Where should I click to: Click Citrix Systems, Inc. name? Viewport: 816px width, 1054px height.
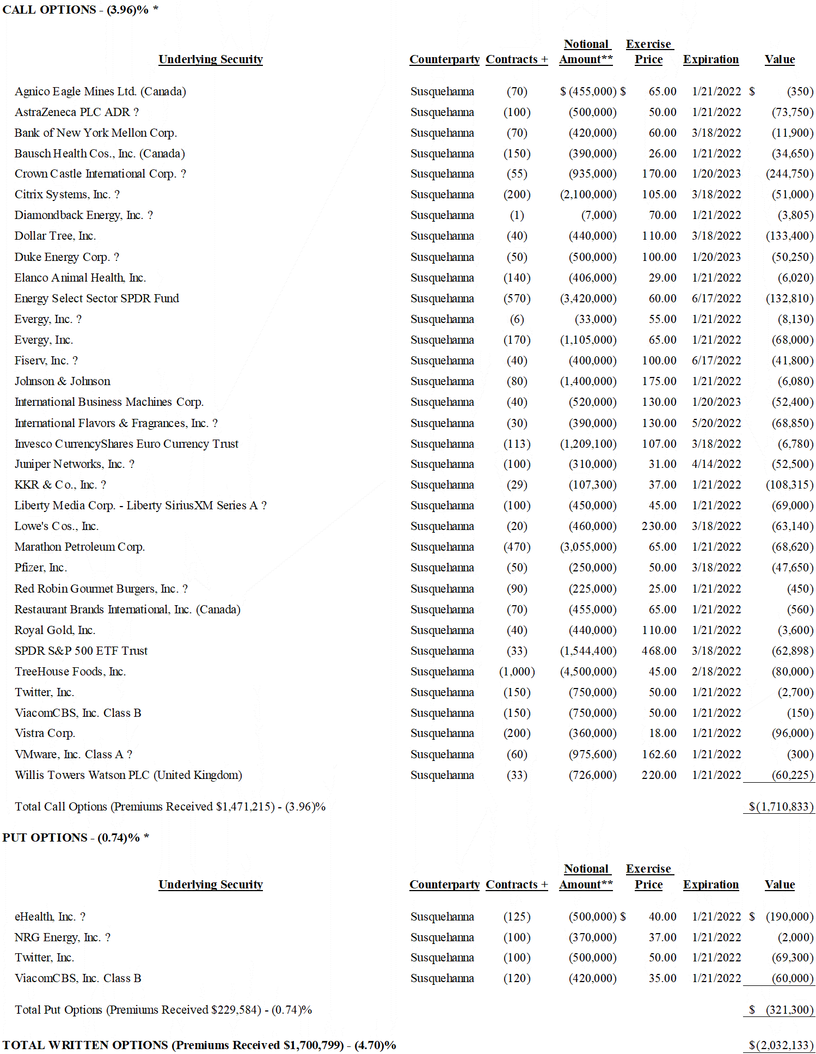point(67,194)
